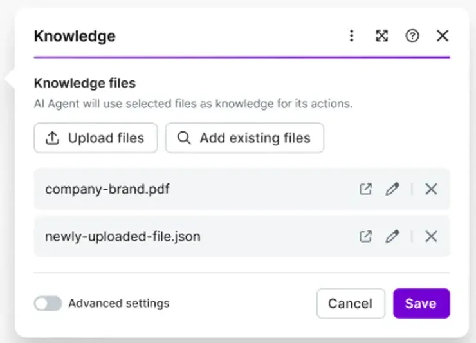The image size is (476, 343).
Task: Expand the Knowledge panel to fullscreen
Action: click(x=381, y=36)
